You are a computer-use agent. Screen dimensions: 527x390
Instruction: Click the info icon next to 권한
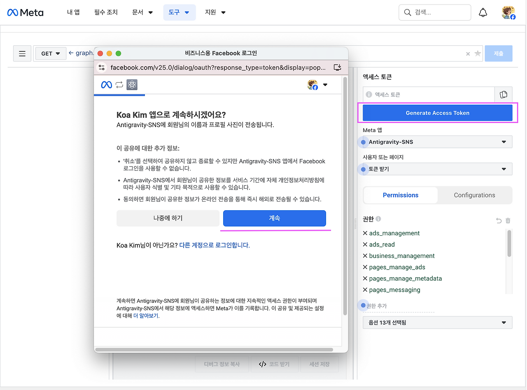coord(378,219)
